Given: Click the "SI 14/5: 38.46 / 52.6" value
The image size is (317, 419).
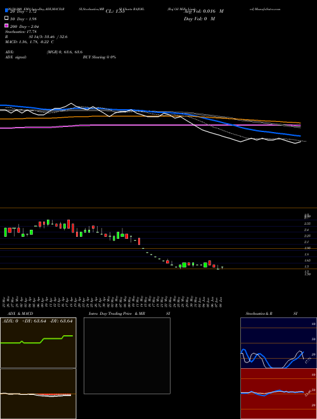Looking at the screenshot, I should 48,37.
